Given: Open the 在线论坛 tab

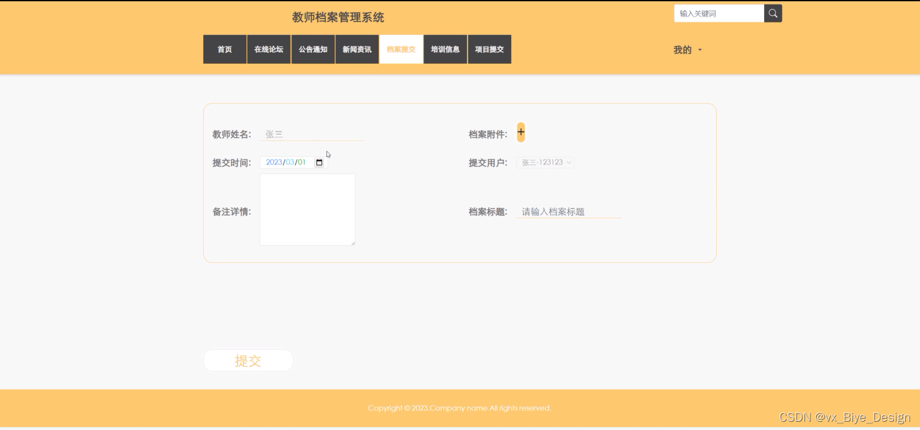Looking at the screenshot, I should pos(269,49).
